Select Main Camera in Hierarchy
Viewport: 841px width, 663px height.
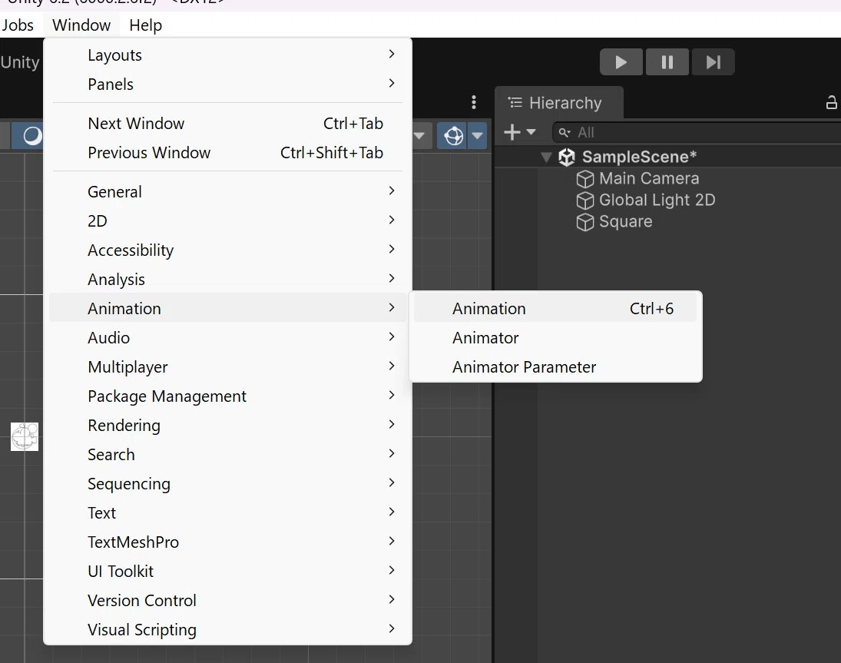[649, 178]
